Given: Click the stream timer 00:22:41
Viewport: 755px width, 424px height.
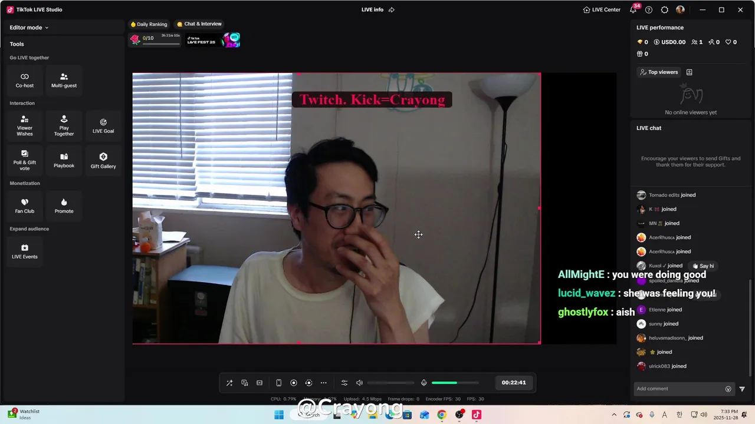Looking at the screenshot, I should tap(514, 383).
